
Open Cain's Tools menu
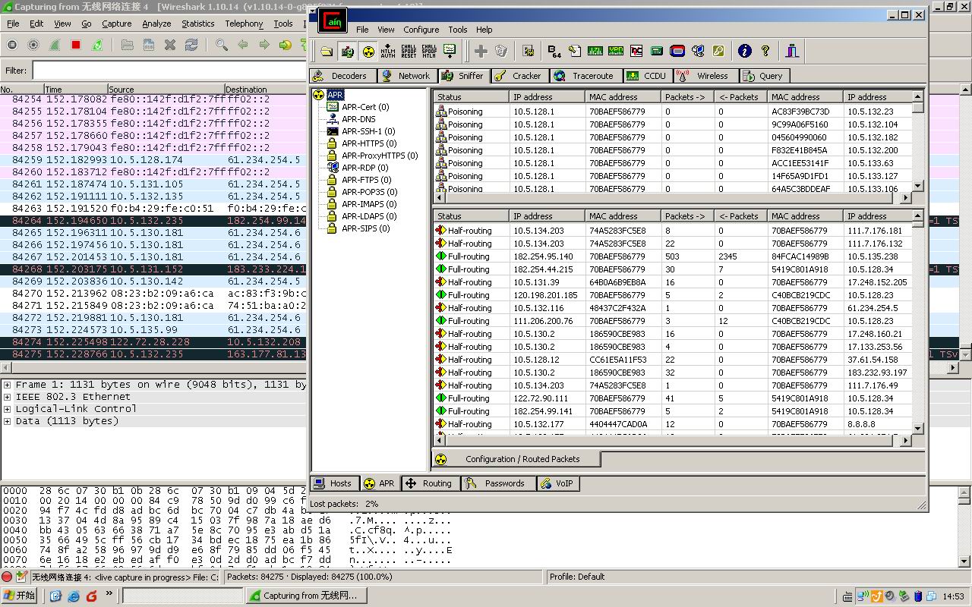point(458,30)
